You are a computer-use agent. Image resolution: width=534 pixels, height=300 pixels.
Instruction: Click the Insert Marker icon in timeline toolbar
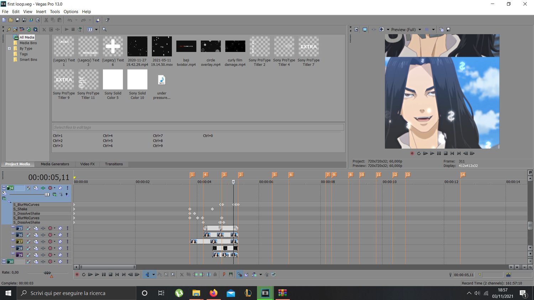[224, 274]
